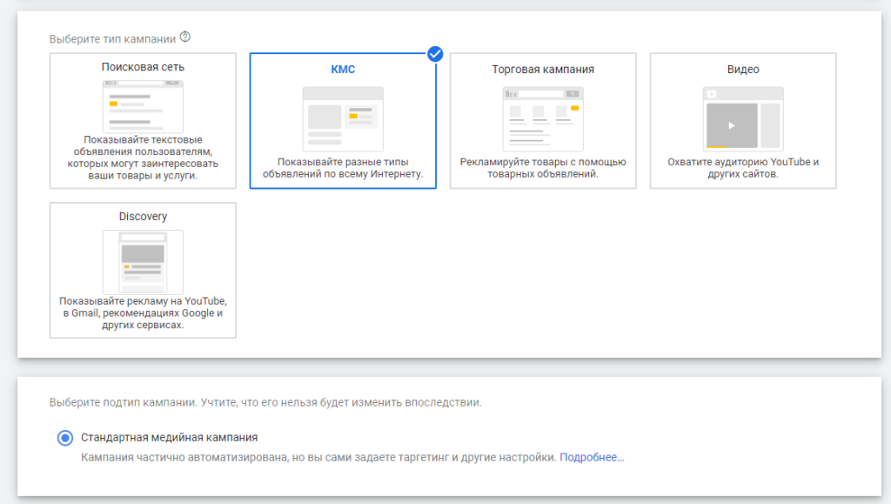The image size is (891, 504).
Task: Click the КМС card description text
Action: [x=343, y=168]
